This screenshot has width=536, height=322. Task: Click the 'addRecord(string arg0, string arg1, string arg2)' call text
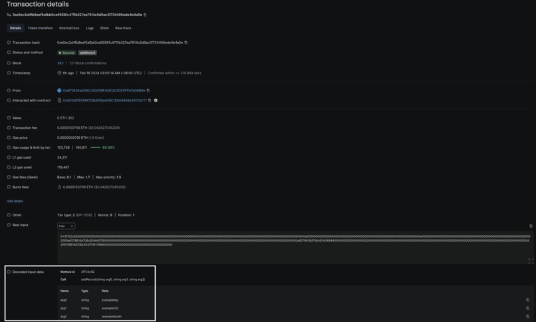click(113, 280)
